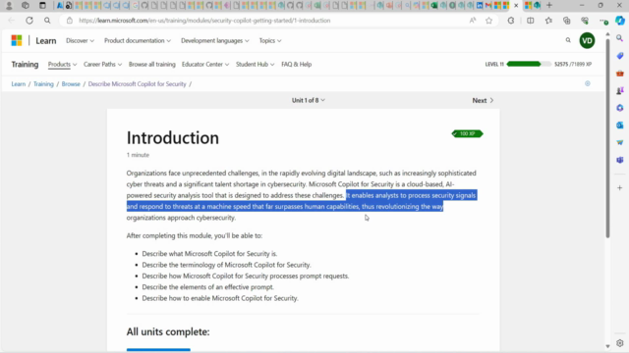The height and width of the screenshot is (353, 629).
Task: Expand the Educator Center dropdown
Action: coord(205,65)
